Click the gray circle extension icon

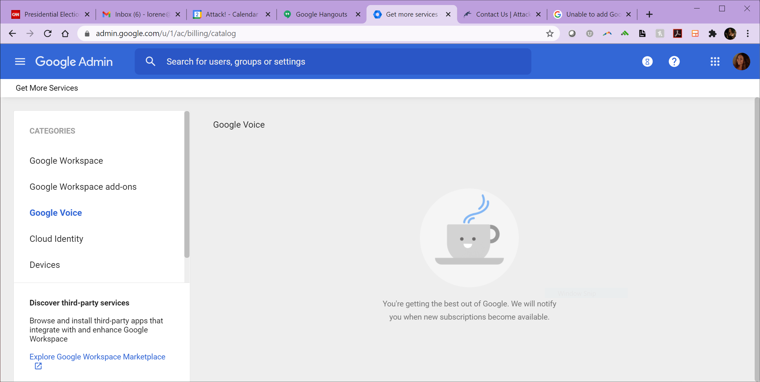pos(572,34)
